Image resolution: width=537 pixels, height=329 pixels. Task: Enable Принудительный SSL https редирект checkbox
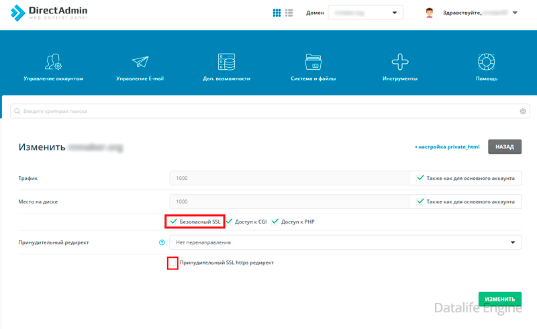click(x=173, y=263)
